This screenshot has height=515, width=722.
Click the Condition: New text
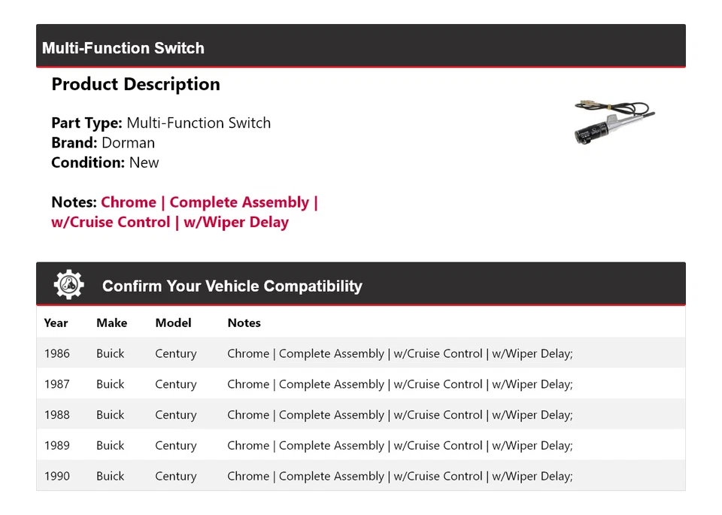(x=105, y=162)
